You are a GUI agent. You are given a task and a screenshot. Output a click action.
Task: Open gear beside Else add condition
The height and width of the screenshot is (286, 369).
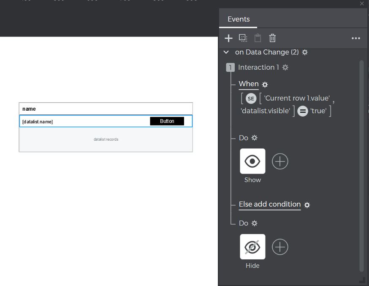307,205
